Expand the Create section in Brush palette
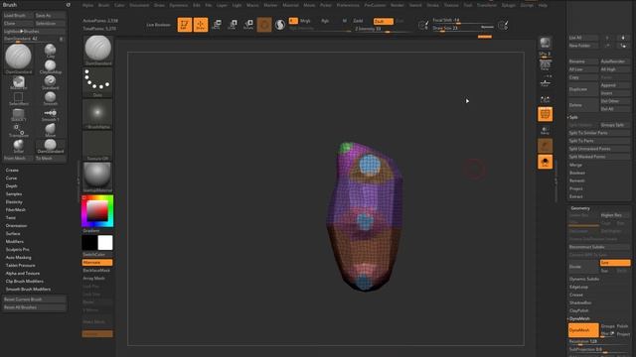636x357 pixels. [x=12, y=171]
